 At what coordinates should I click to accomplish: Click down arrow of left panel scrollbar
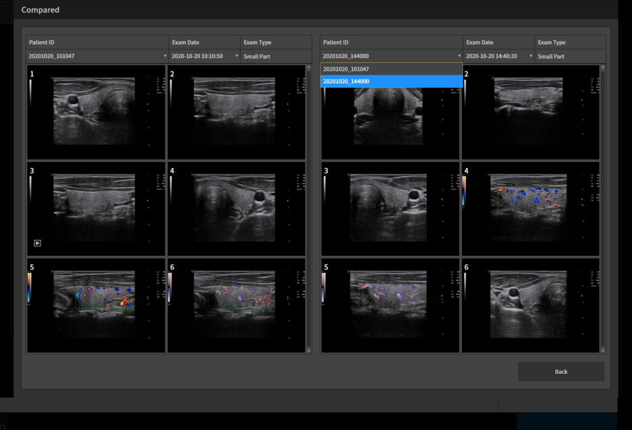309,350
